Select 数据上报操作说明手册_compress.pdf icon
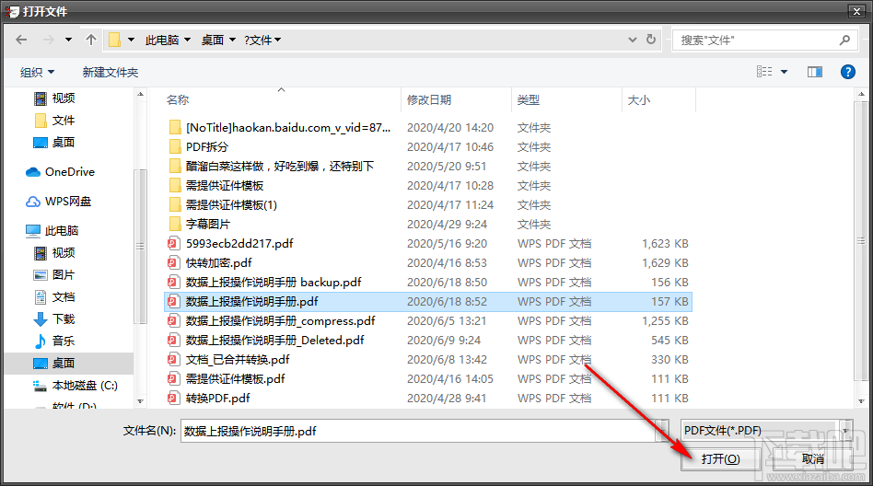 tap(174, 320)
